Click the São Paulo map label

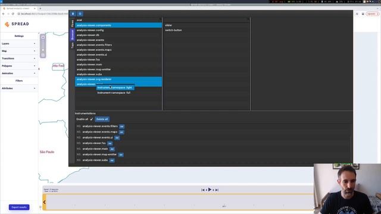click(x=47, y=152)
